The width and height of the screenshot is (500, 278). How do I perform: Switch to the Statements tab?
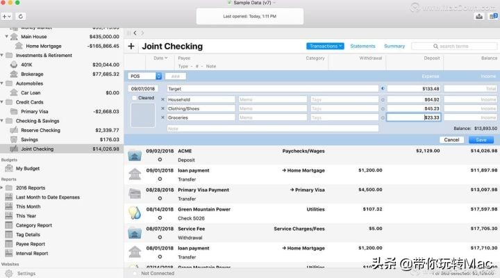362,47
